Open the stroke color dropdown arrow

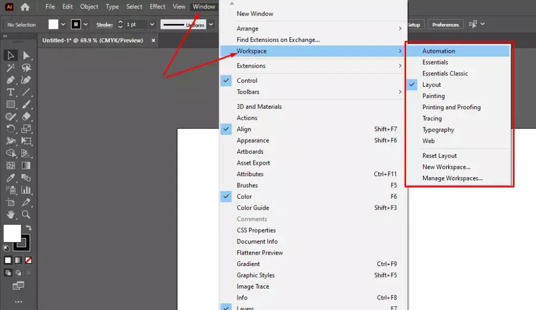(85, 25)
